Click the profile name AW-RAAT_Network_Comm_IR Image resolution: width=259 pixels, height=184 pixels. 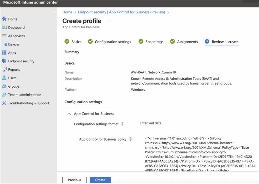click(154, 72)
